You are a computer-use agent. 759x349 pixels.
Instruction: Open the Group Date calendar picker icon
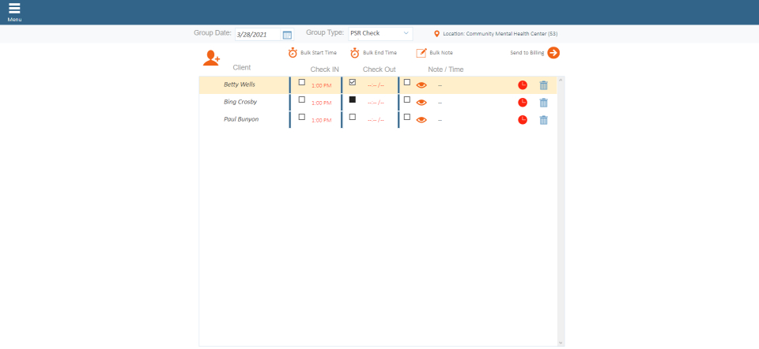[287, 35]
